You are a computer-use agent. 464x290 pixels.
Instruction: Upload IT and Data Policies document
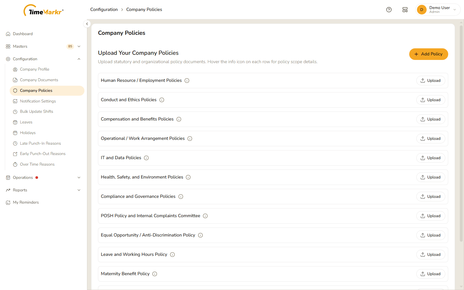(x=430, y=158)
